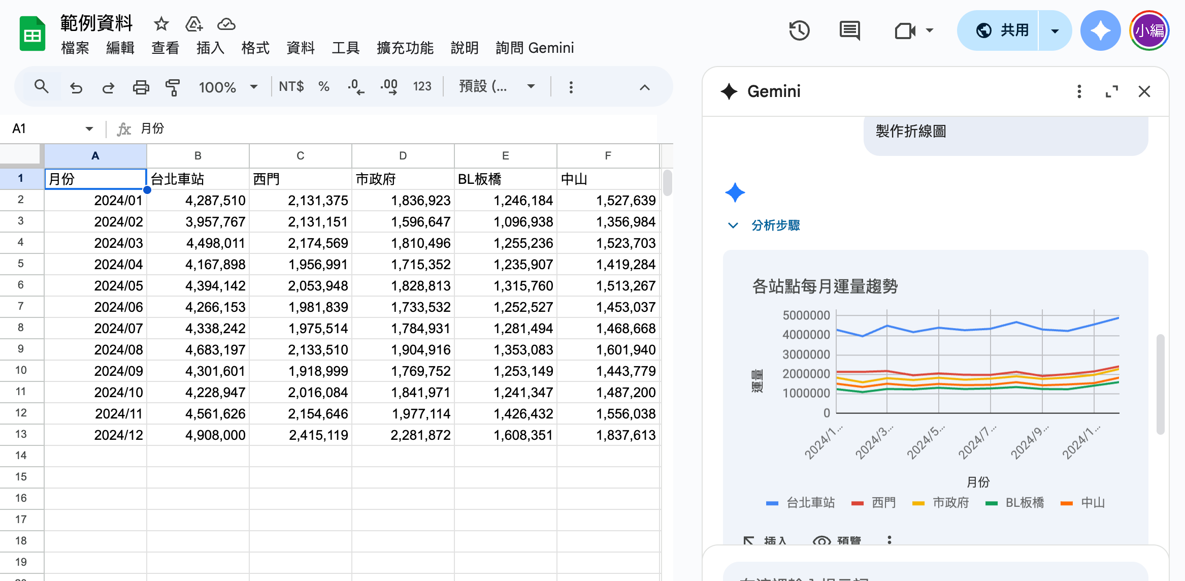Screen dimensions: 1185x581
Task: Format as NT$ currency
Action: click(291, 86)
